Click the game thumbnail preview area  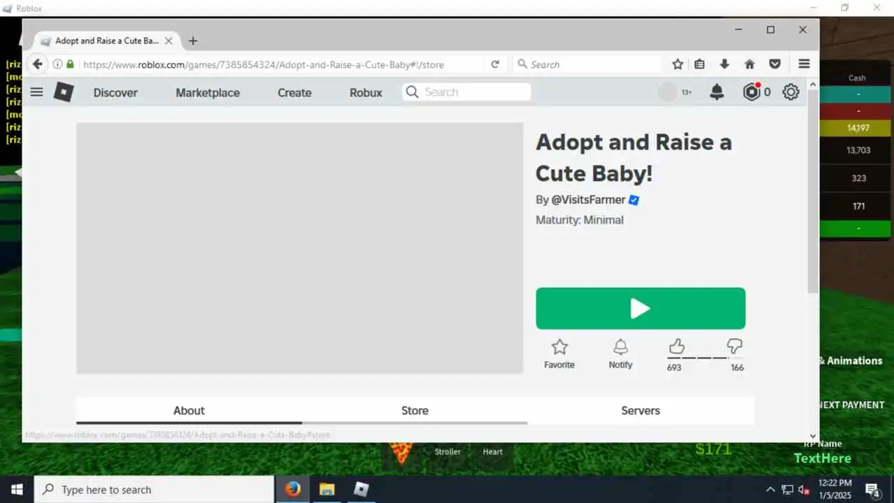[x=300, y=248]
